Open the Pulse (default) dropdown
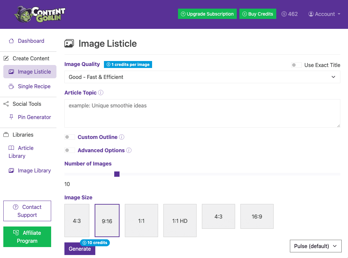Viewport: 348px width, 258px height. click(x=315, y=246)
